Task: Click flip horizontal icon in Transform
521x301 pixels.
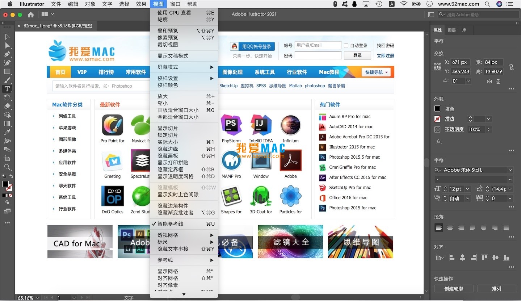Action: point(490,81)
